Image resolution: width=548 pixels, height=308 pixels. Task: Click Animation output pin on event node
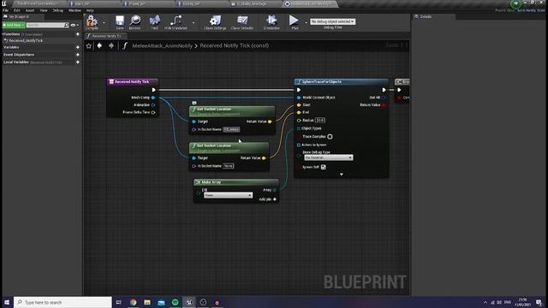tap(153, 104)
